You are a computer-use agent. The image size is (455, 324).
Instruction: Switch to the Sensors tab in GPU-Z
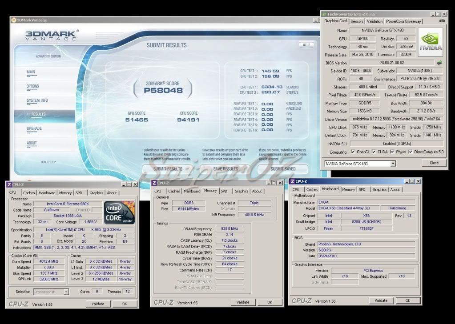point(357,21)
